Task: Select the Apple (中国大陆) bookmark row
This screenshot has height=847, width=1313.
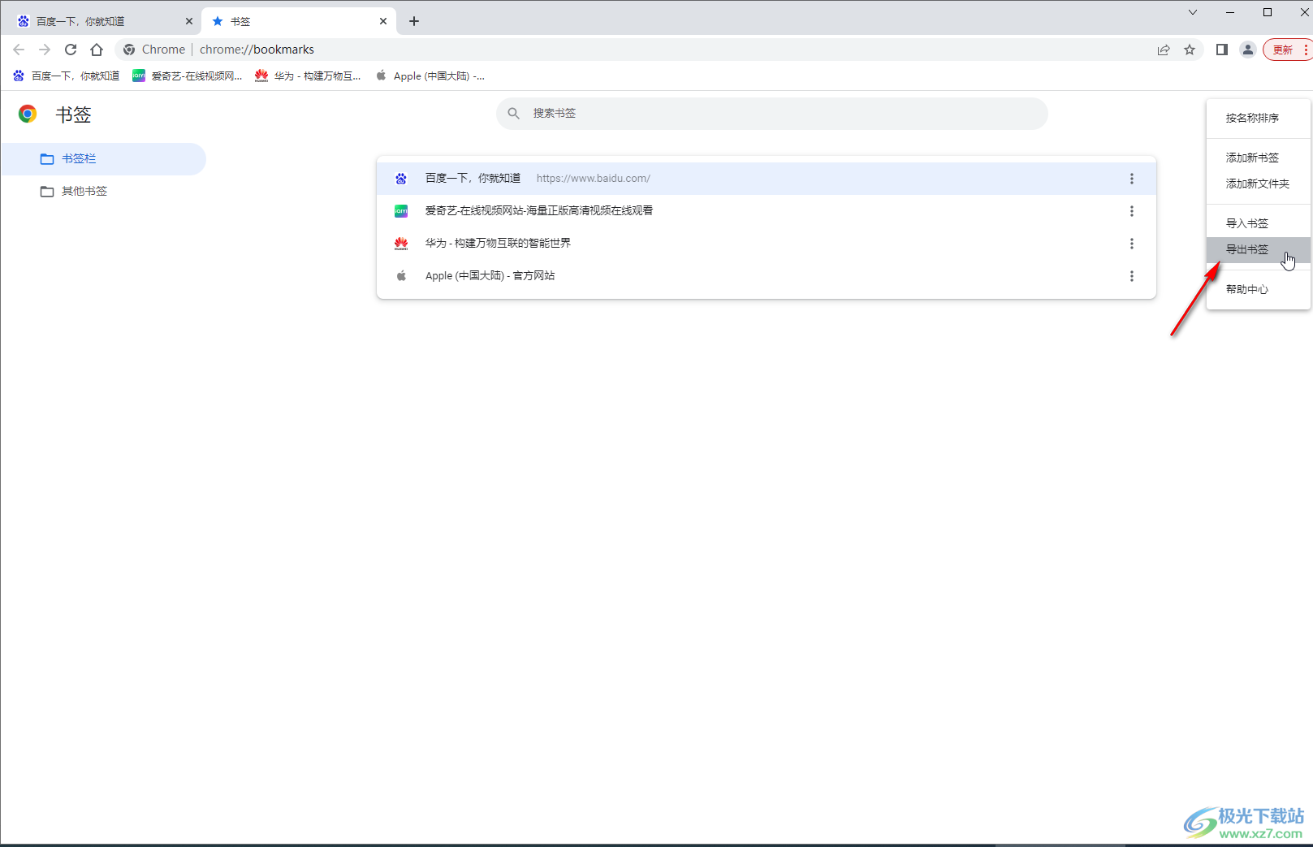Action: tap(767, 276)
